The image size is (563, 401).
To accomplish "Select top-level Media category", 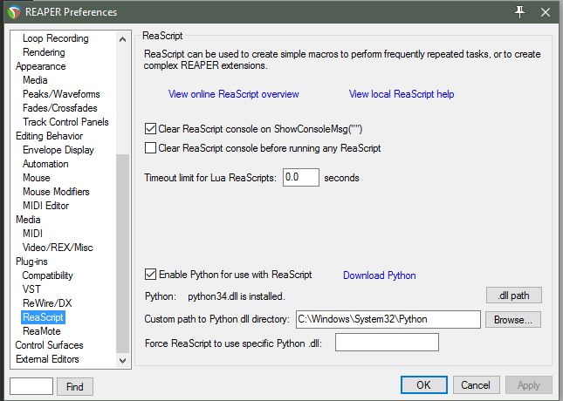I will (28, 220).
